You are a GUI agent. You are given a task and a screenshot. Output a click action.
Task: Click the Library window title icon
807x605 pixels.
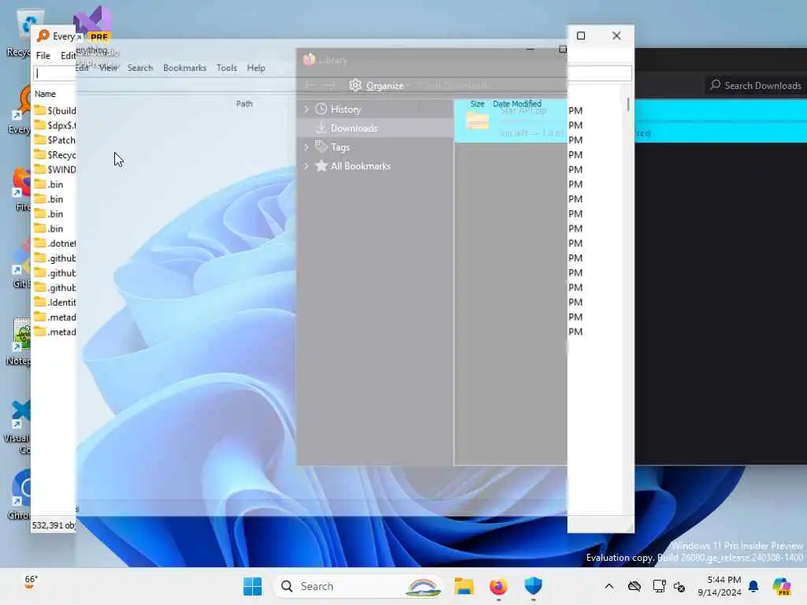tap(309, 59)
